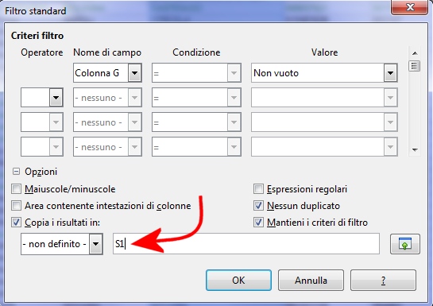This screenshot has width=433, height=306.
Task: Click the Annulla button
Action: 311,281
